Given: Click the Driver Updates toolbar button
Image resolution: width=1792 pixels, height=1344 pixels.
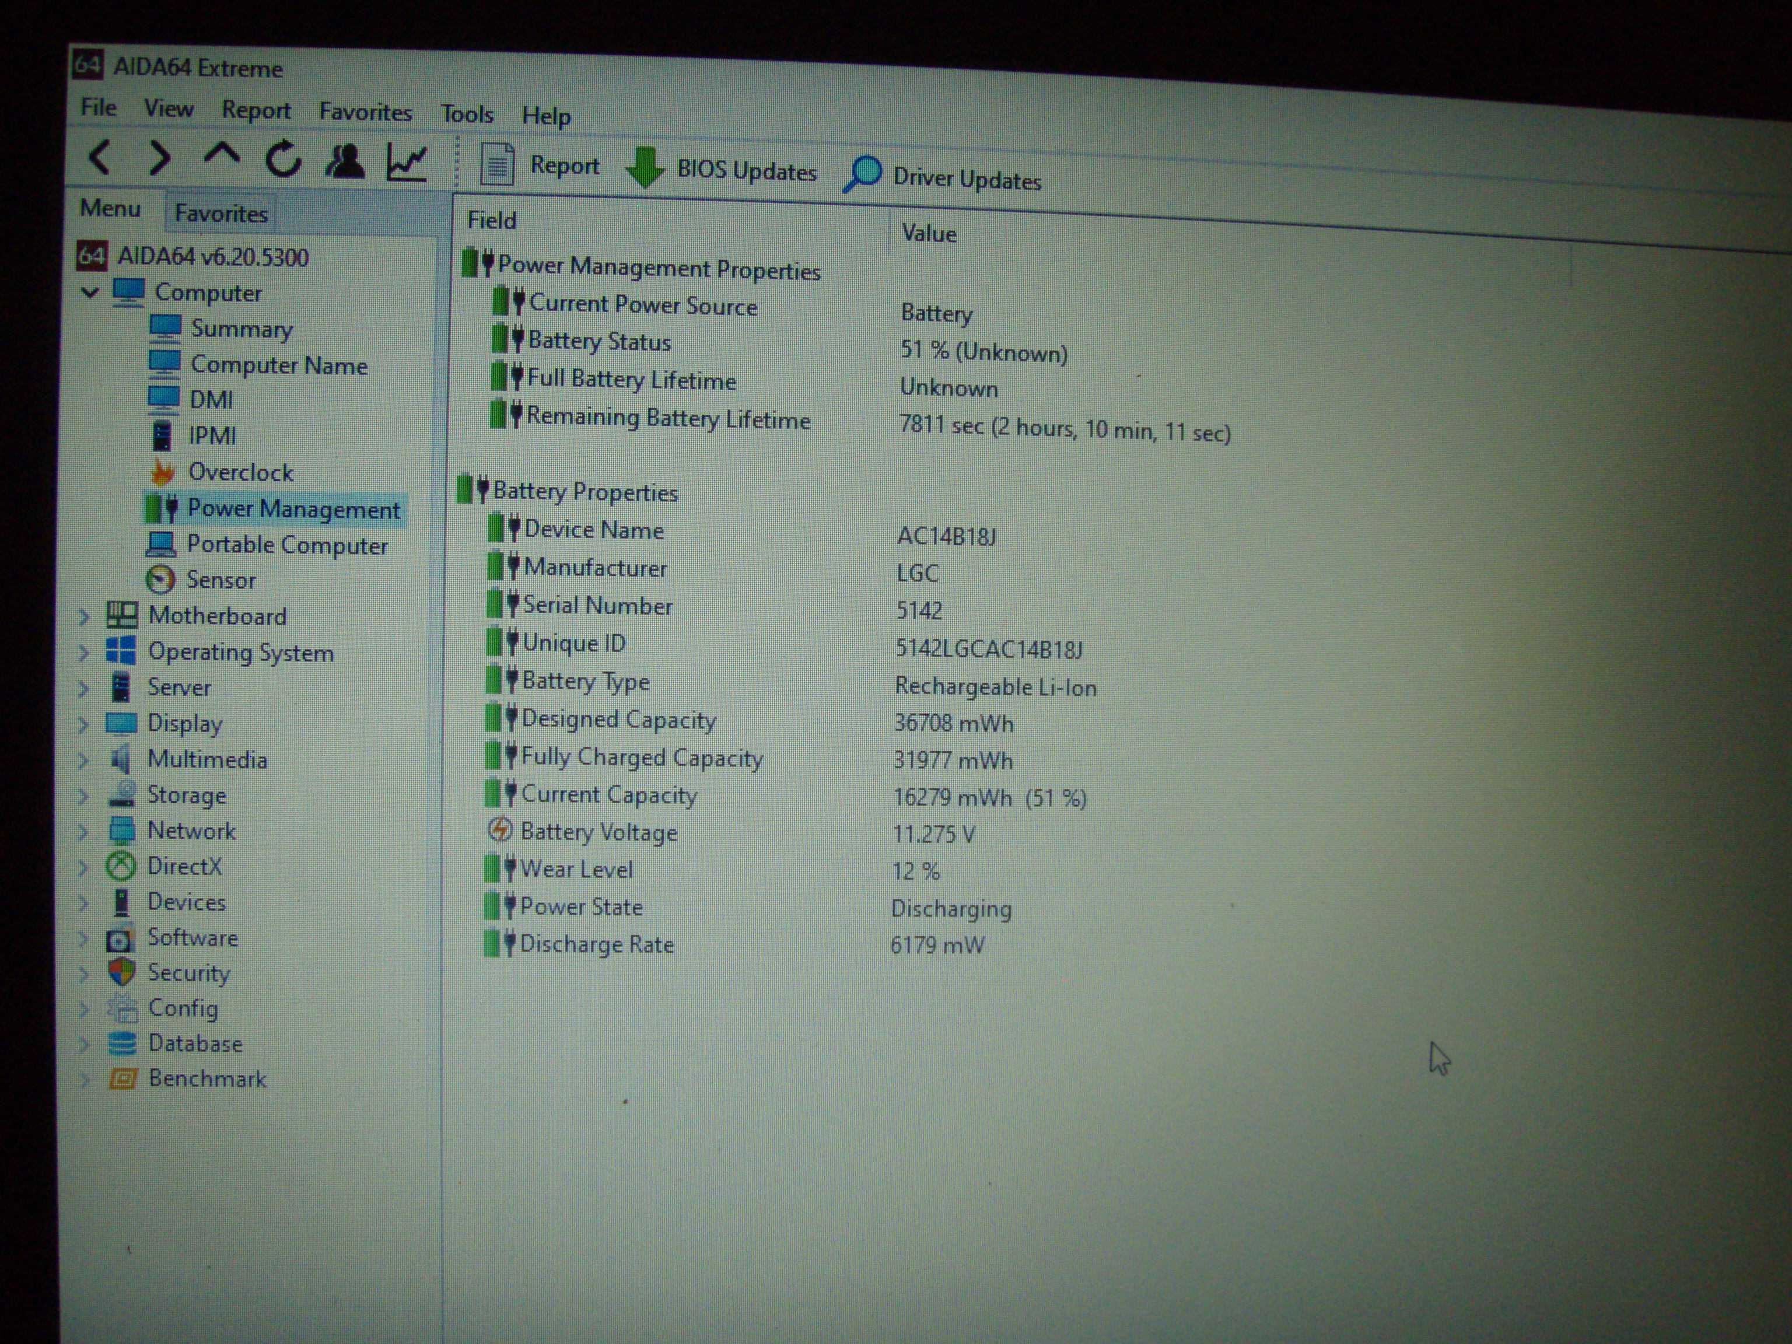Looking at the screenshot, I should click(x=942, y=176).
